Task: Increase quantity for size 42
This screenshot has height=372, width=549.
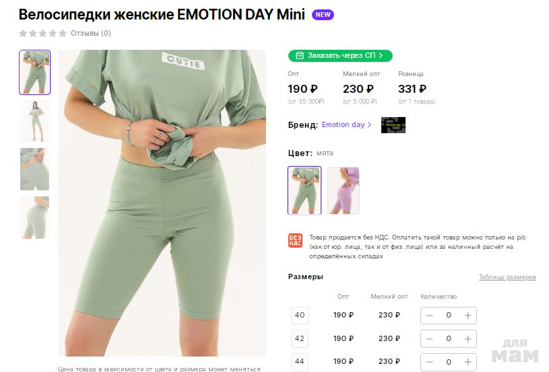Action: click(x=468, y=338)
